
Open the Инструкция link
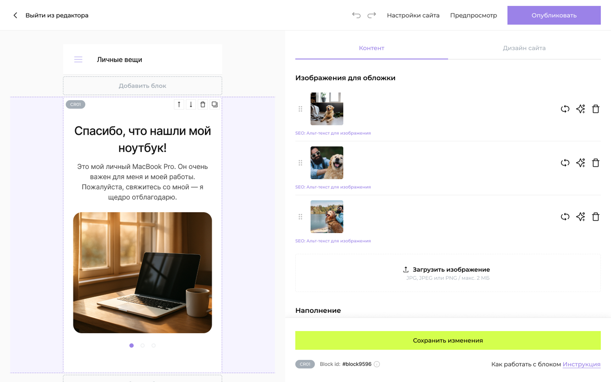coord(581,364)
